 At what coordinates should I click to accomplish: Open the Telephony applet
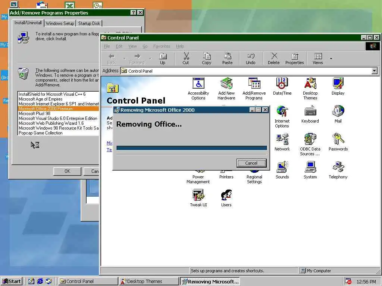click(338, 170)
